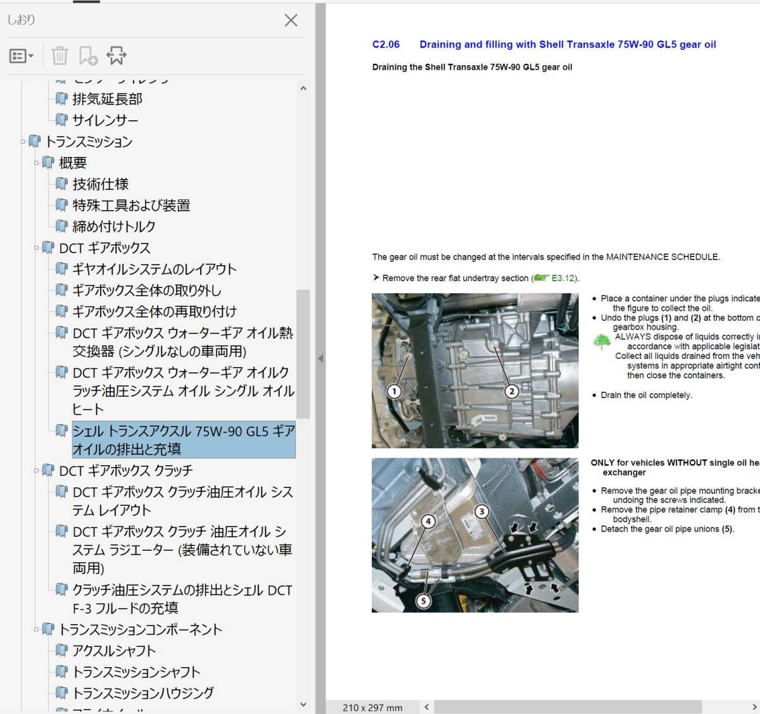Click bookmark icon beside クラッチ油圧システムの排出
Viewport: 760px width, 714px height.
(61, 589)
